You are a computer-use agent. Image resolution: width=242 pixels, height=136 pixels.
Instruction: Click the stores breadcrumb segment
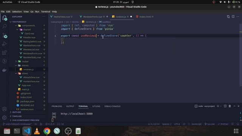(75, 22)
